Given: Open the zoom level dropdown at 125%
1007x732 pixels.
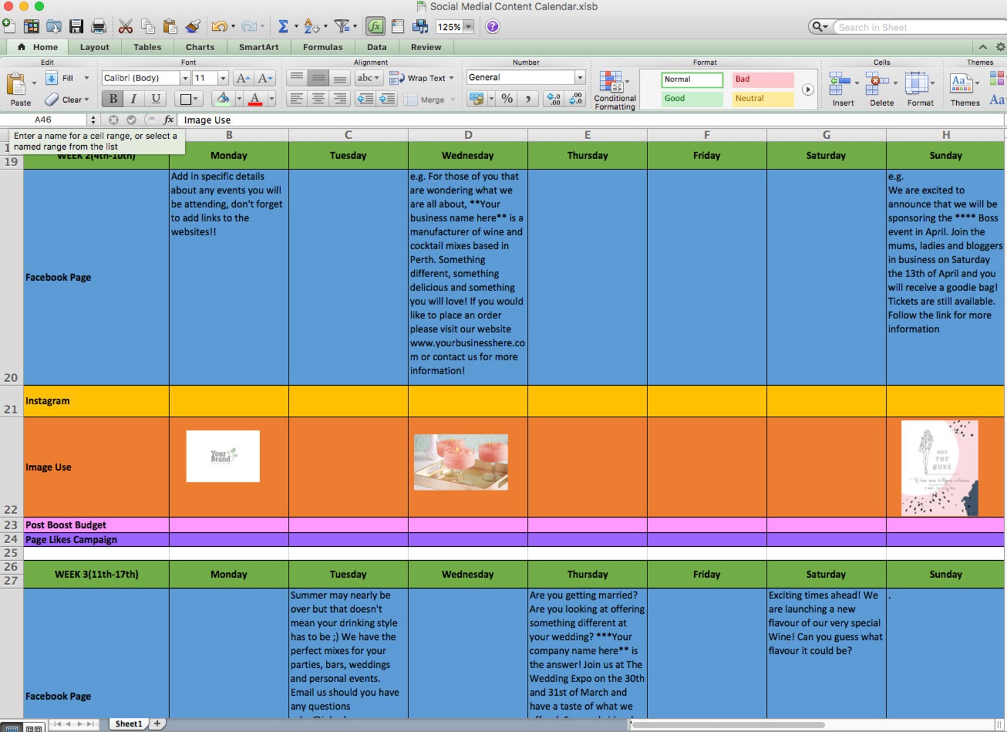Looking at the screenshot, I should tap(469, 27).
